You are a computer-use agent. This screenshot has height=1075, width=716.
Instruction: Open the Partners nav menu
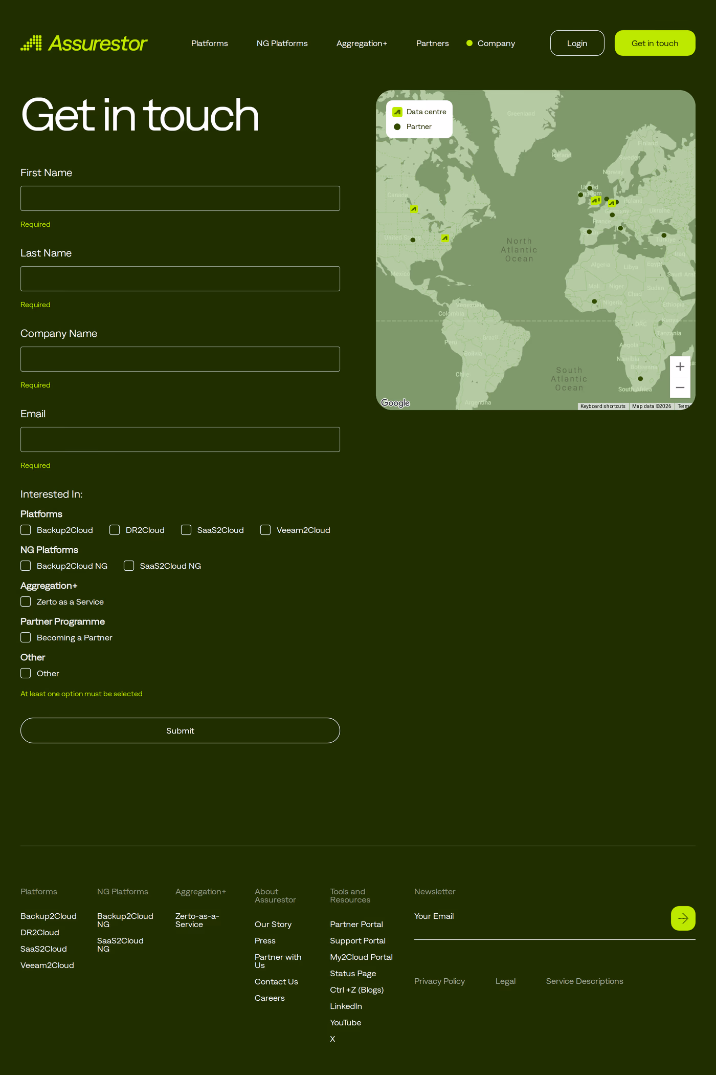point(433,44)
